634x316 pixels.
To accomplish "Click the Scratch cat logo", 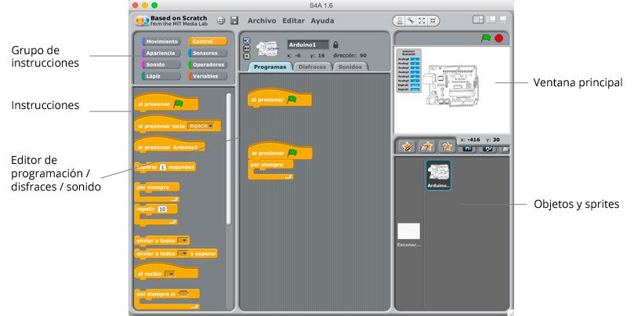I will (142, 20).
